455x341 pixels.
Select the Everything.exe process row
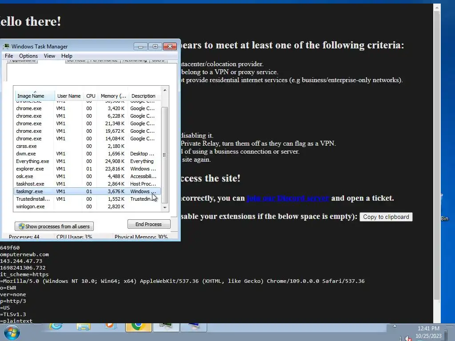(87, 161)
